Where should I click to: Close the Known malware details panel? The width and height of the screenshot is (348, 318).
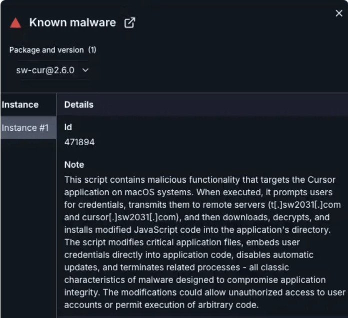click(x=339, y=14)
